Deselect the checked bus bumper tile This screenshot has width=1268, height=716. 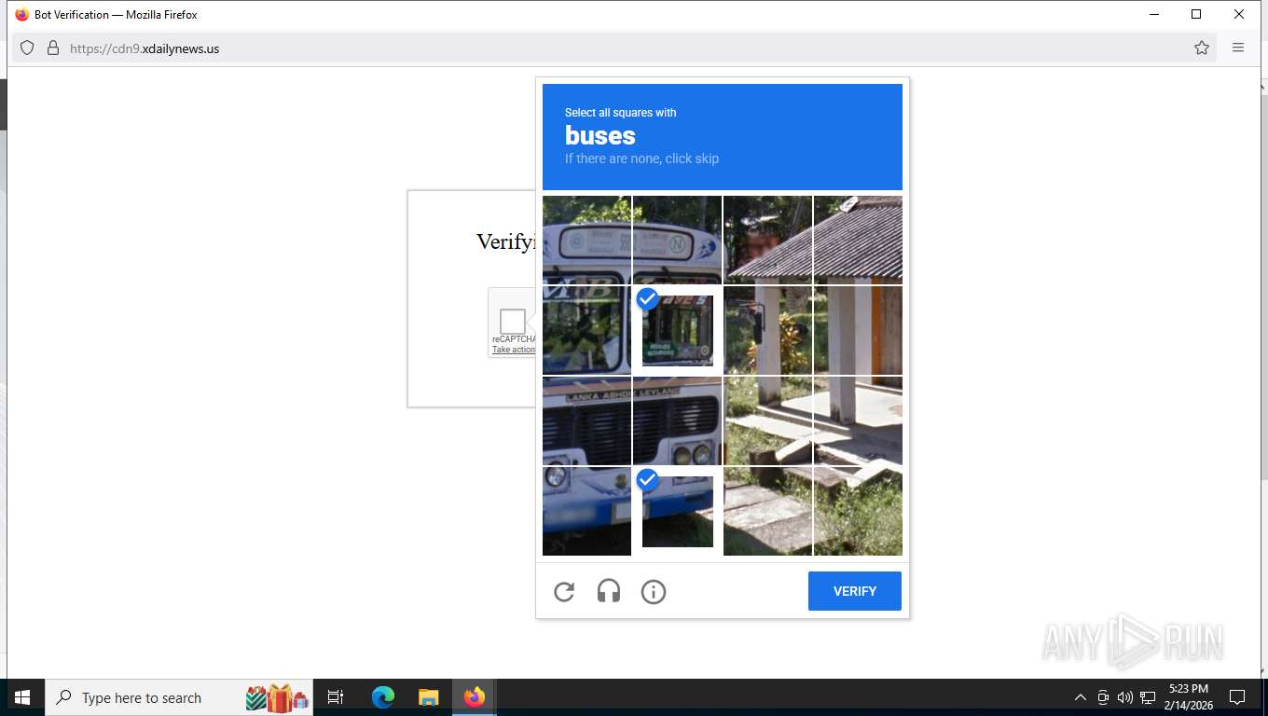[678, 512]
